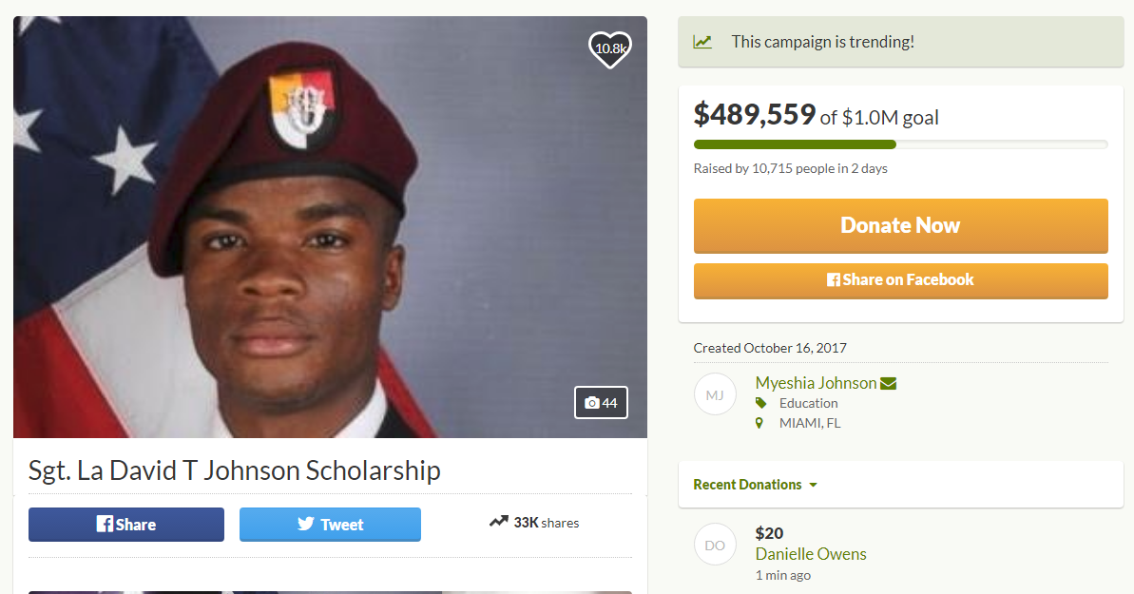The height and width of the screenshot is (594, 1134).
Task: Click the Share on Facebook button
Action: [x=899, y=280]
